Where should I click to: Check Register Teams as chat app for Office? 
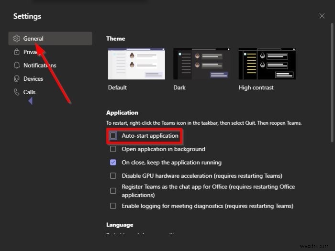point(113,191)
